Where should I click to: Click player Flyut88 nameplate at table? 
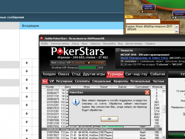pyautogui.click(x=149, y=7)
